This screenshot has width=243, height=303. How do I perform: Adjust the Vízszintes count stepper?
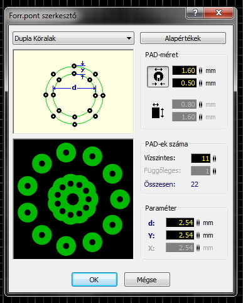[214, 158]
